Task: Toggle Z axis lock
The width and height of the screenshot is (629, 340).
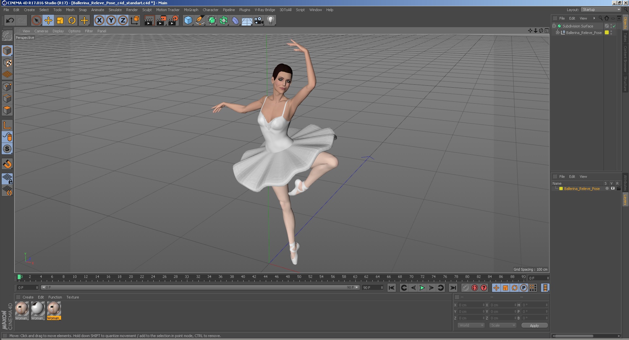Action: coord(123,20)
